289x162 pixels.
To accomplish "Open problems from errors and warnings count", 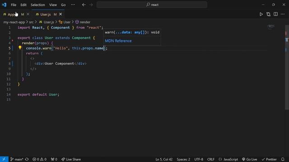I will pos(39,159).
